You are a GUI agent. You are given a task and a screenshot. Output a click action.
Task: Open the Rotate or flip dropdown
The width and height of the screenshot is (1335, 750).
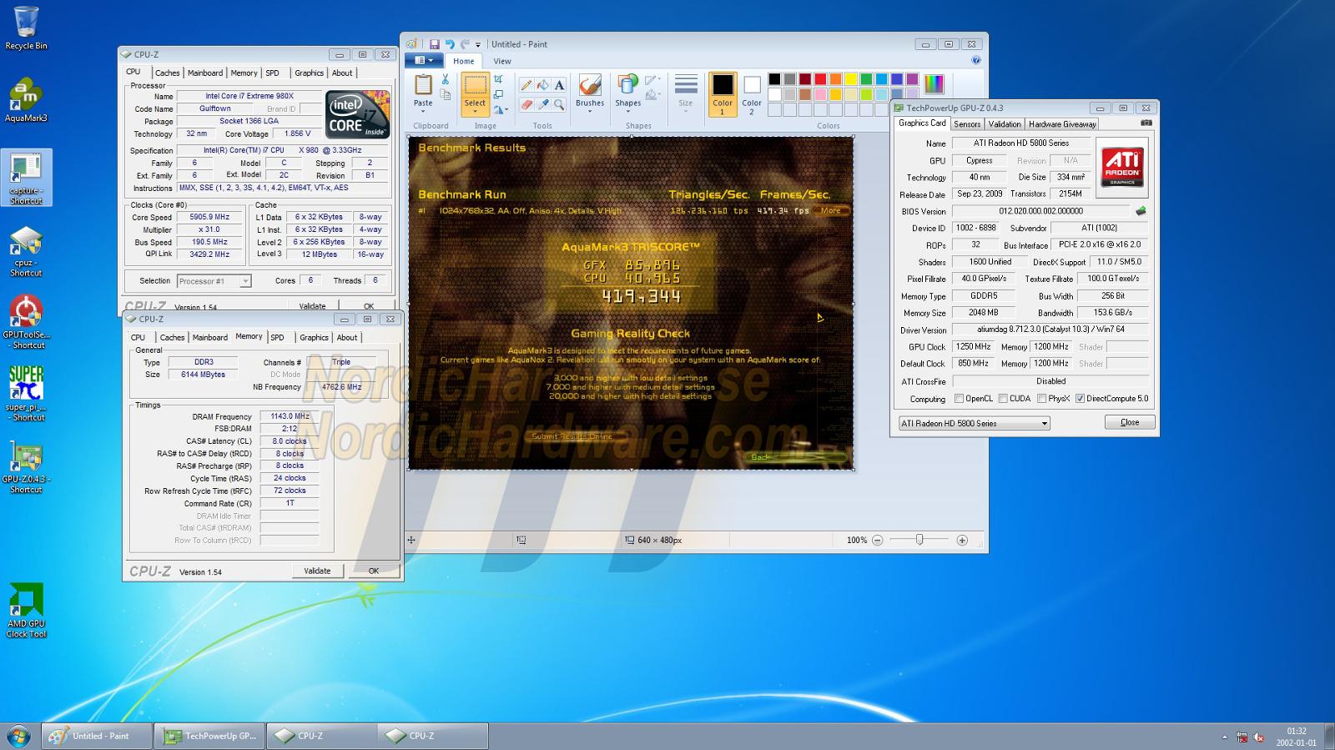pos(501,109)
